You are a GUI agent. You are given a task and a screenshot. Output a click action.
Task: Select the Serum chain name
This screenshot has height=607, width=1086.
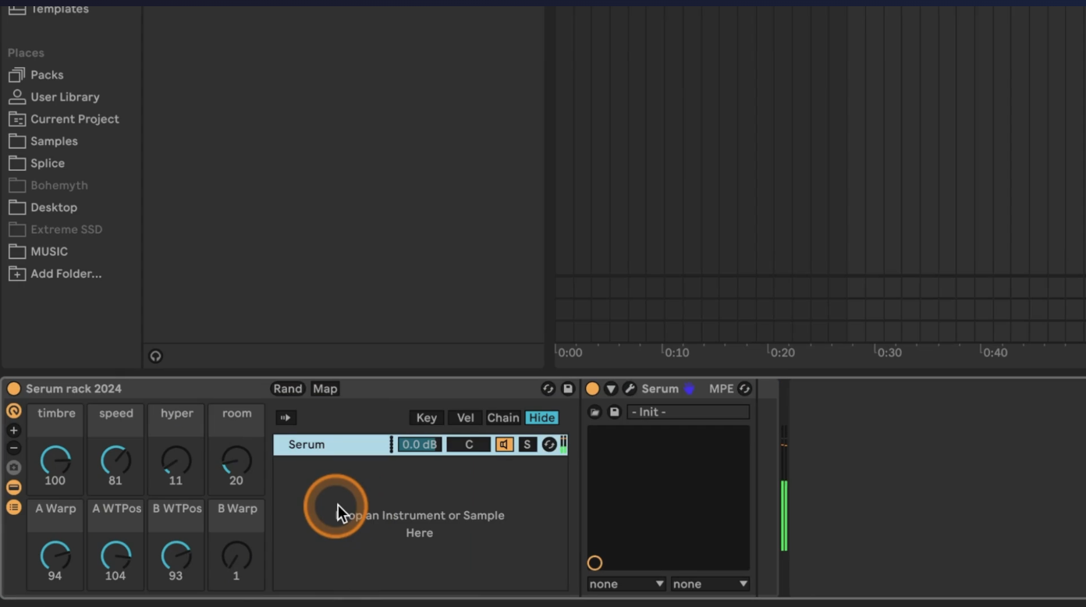(x=307, y=445)
